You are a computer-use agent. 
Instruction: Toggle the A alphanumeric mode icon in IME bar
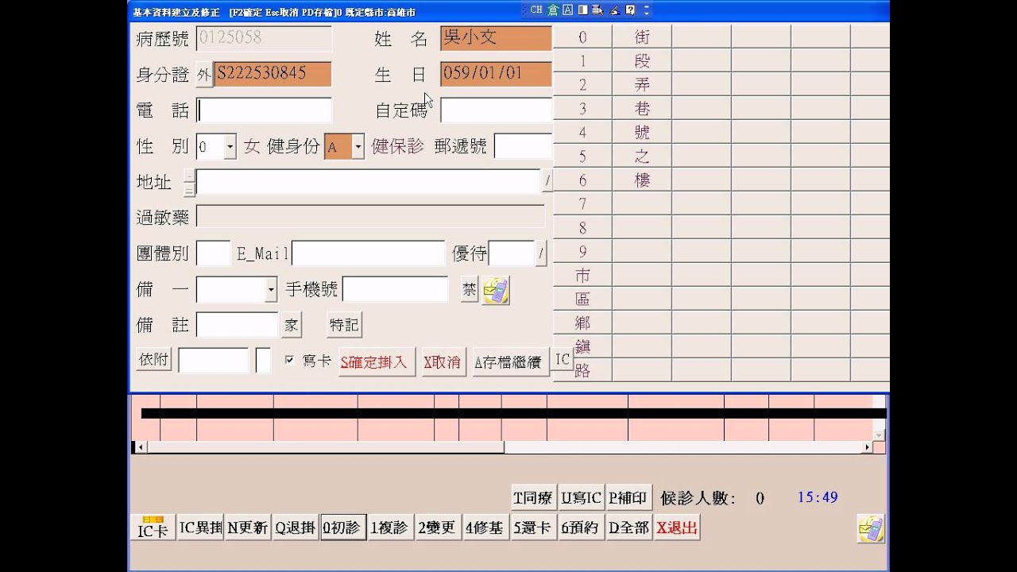[567, 10]
